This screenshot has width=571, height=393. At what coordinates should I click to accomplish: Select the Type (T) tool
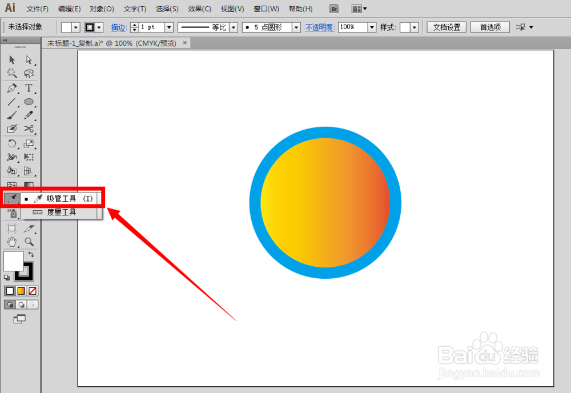coord(29,88)
